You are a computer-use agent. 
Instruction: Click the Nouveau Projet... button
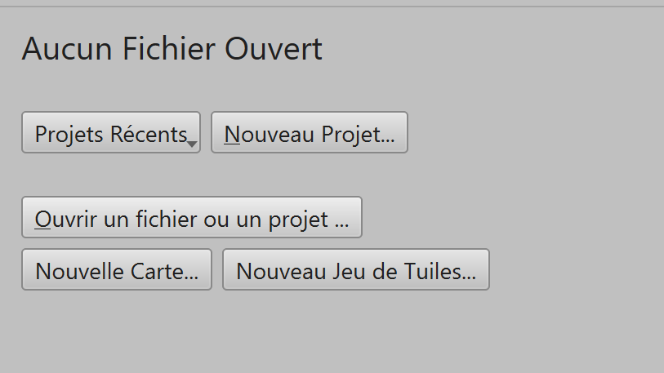tap(309, 133)
